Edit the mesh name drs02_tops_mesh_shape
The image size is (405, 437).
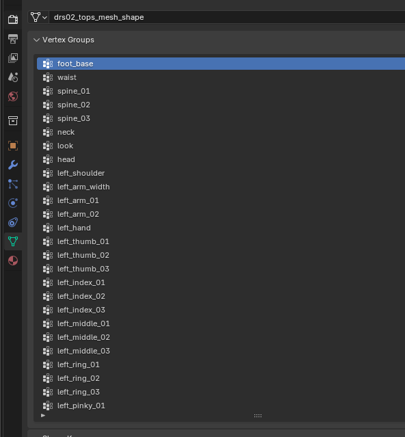227,17
